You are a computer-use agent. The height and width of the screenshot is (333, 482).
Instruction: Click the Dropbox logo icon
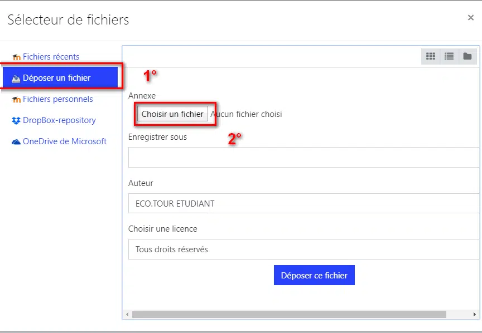[16, 121]
